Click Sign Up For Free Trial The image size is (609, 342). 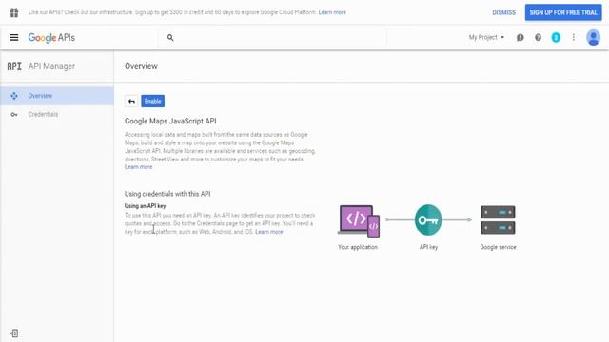coord(563,12)
